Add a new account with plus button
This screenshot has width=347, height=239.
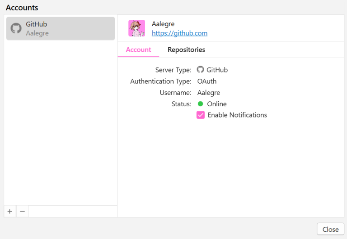[x=10, y=212]
